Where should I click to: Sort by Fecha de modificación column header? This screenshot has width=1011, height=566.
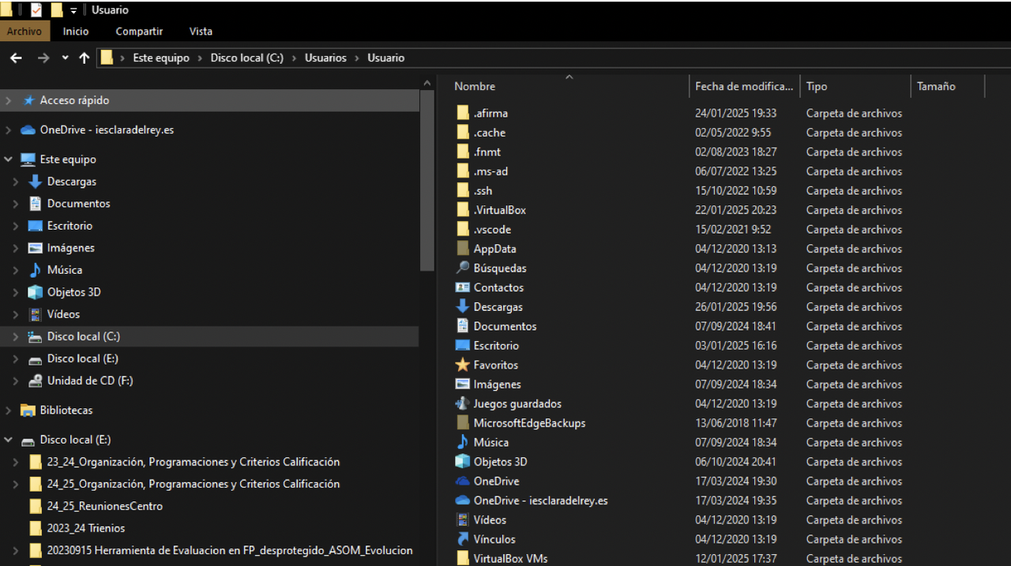point(744,86)
